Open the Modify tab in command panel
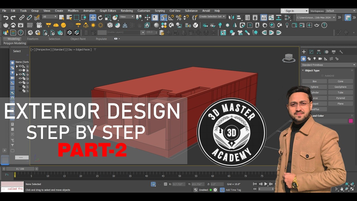The image size is (357, 201). 311,52
